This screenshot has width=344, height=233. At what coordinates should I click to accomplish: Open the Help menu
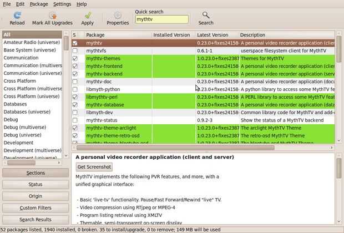point(82,4)
